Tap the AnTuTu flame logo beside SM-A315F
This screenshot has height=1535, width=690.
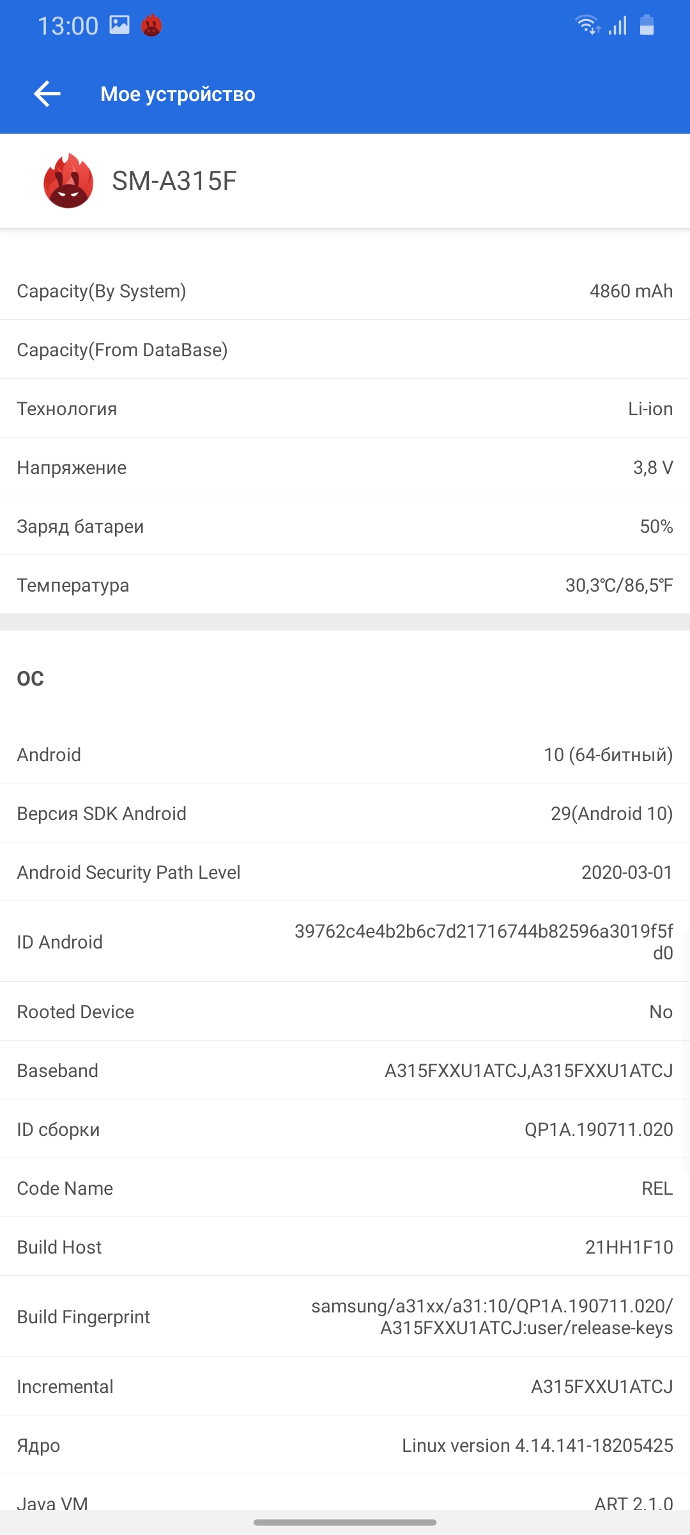(68, 181)
